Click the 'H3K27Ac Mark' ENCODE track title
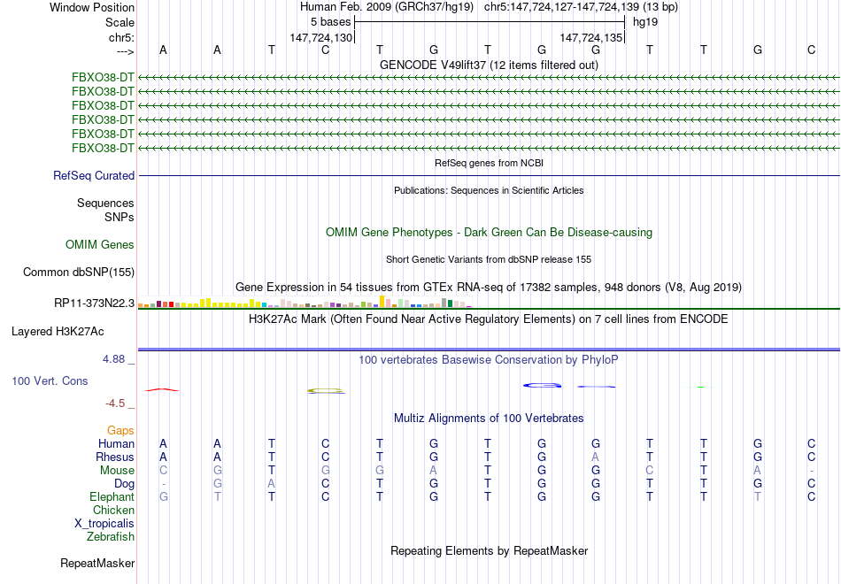Screen dimensions: 841x584 489,319
